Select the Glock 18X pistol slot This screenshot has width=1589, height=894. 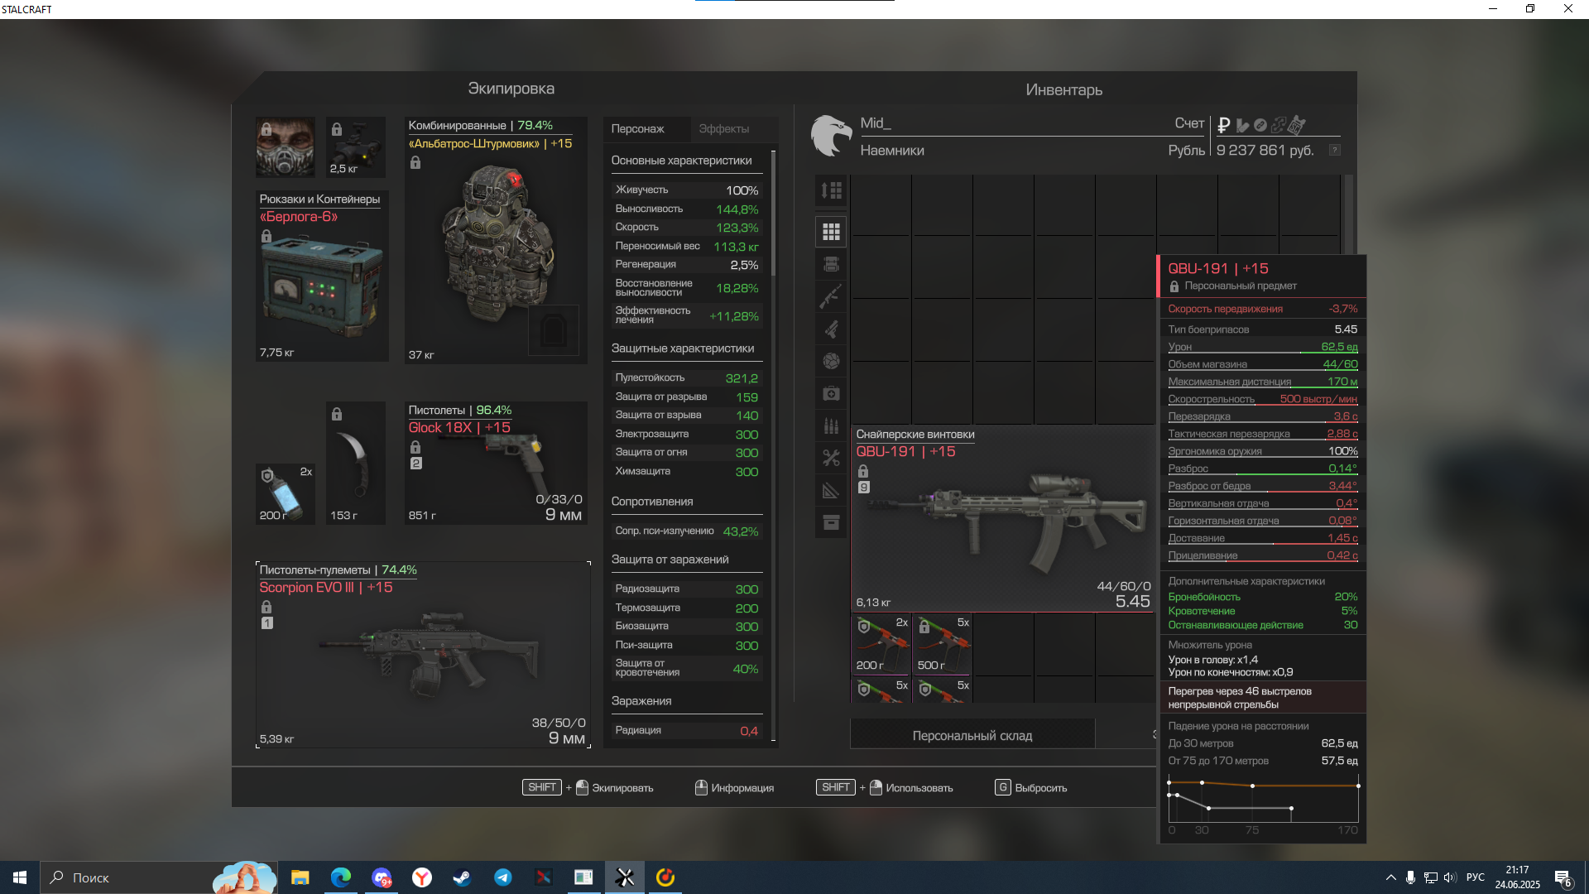496,463
